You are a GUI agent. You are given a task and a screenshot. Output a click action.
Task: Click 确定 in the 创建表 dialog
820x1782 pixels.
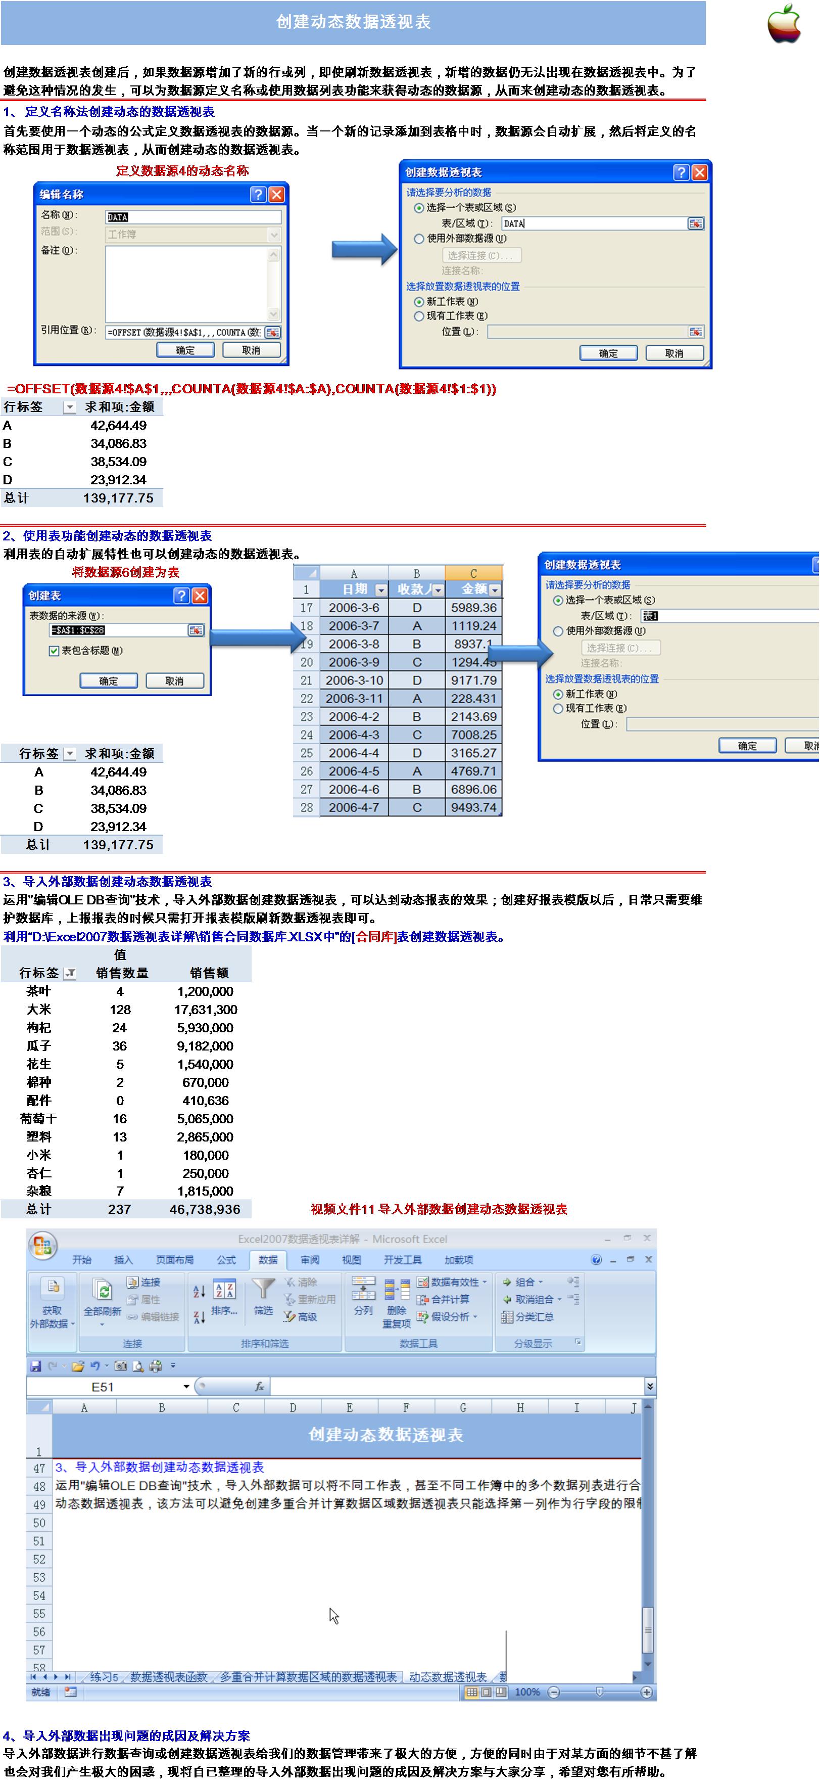click(x=109, y=681)
